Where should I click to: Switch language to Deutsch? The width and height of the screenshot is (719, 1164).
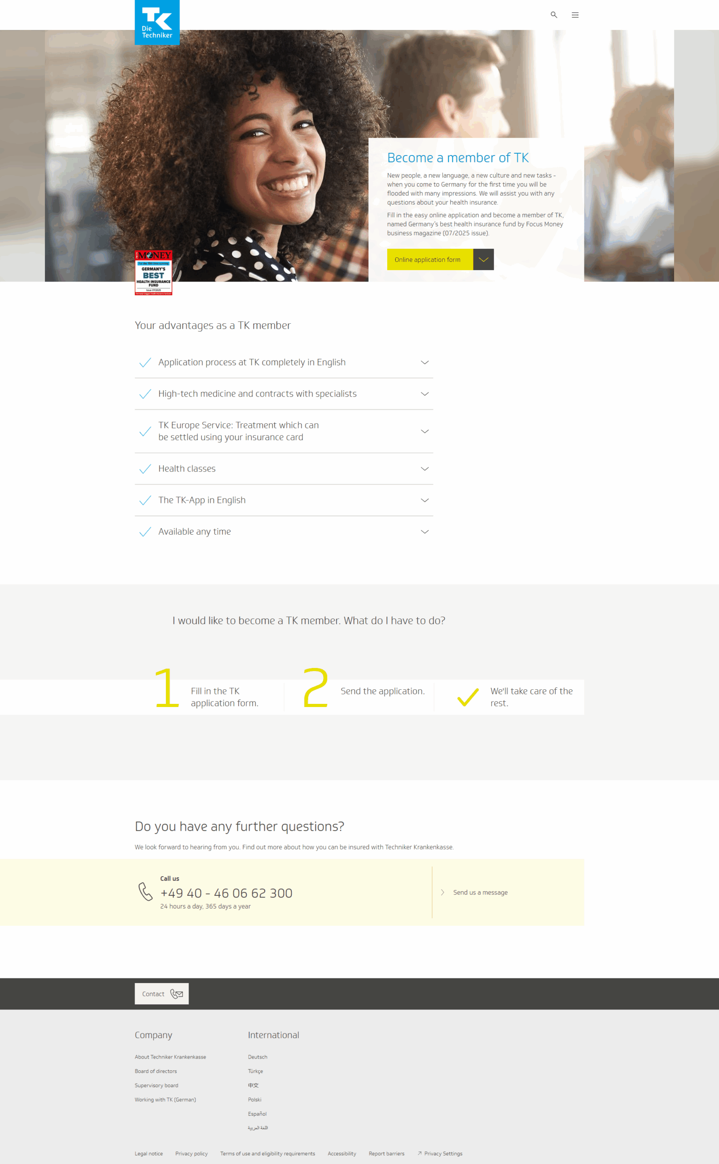[x=257, y=1057]
